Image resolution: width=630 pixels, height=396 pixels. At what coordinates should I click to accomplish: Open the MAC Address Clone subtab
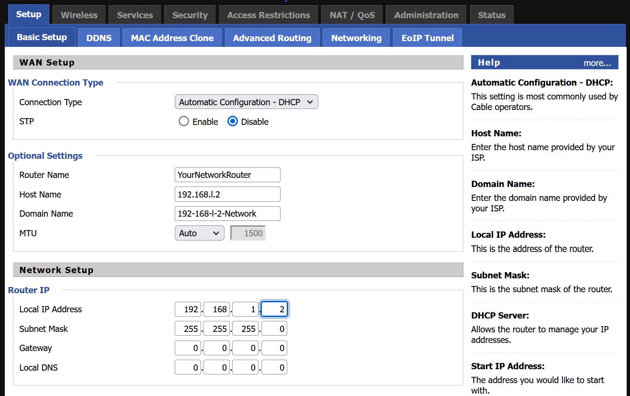pyautogui.click(x=172, y=38)
